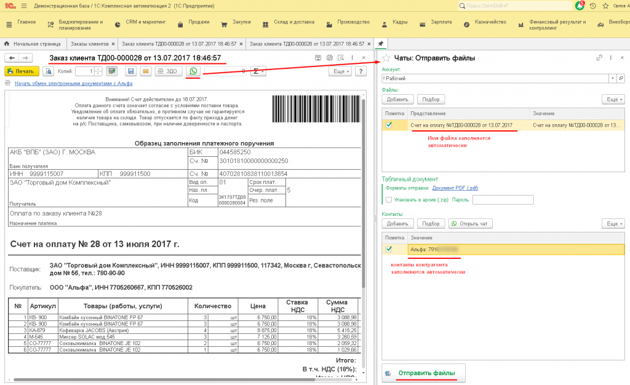Switch to the Заказы клиентов tab
The image size is (630, 385).
(90, 44)
